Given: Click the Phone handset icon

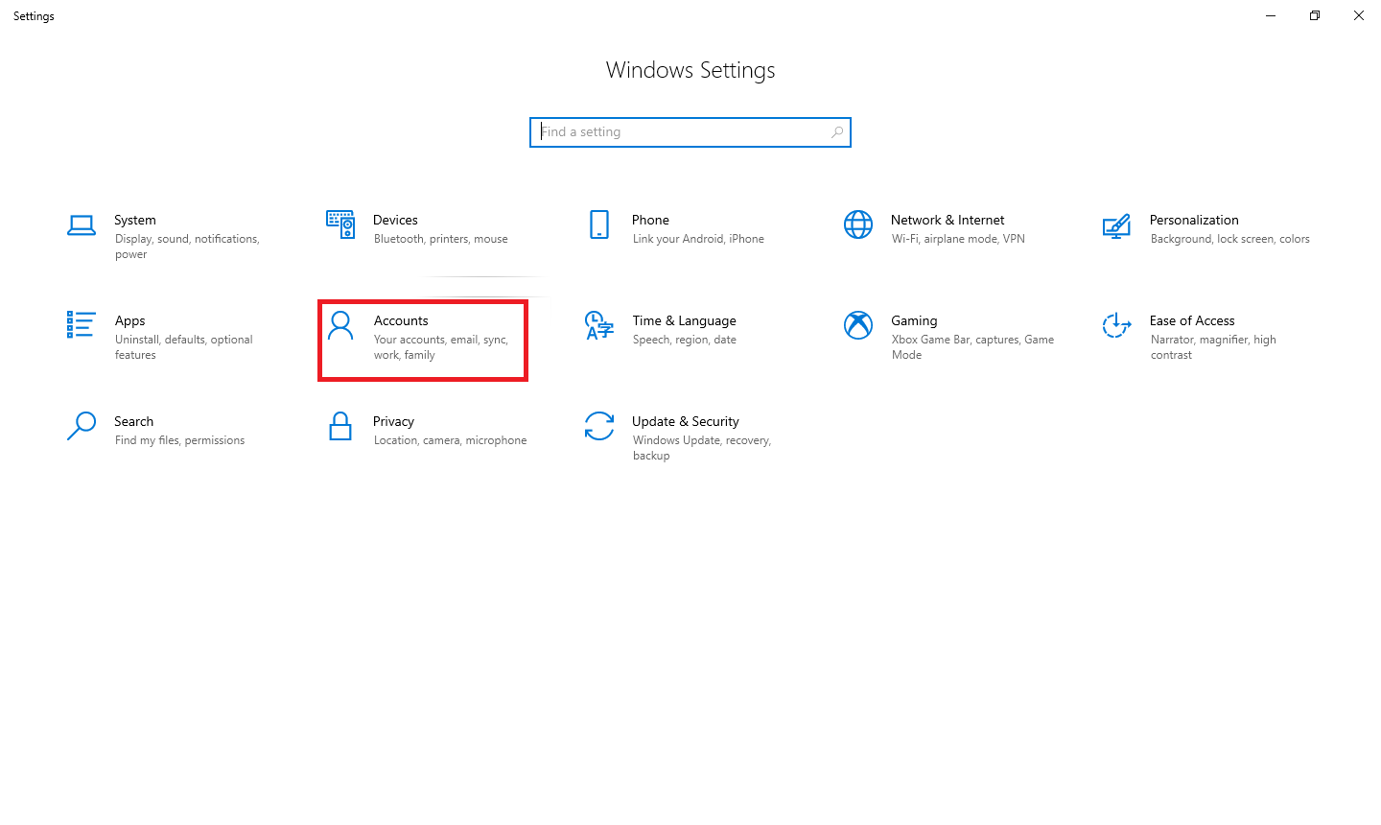Looking at the screenshot, I should (599, 224).
